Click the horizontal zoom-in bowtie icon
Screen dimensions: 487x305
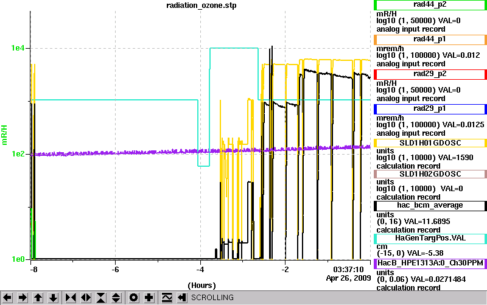pos(71,298)
